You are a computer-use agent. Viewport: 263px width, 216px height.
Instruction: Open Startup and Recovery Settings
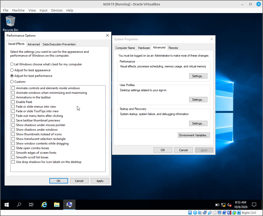pyautogui.click(x=198, y=124)
